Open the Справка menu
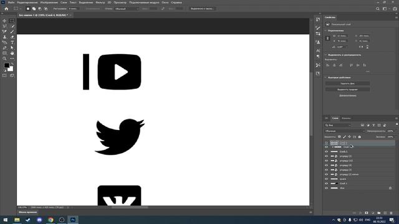This screenshot has height=224, width=399. 176,2
